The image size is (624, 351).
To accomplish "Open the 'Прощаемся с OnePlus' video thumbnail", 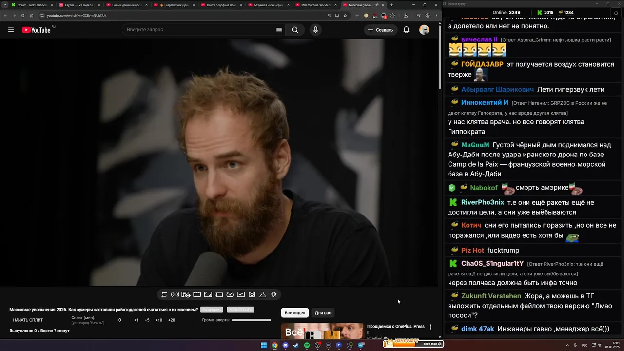I will point(322,331).
